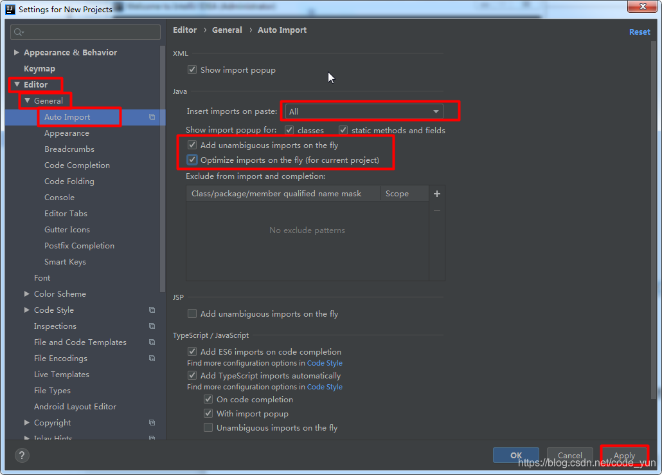Click the Apply button

click(624, 455)
